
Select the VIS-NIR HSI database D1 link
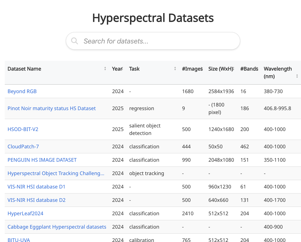pos(36,187)
